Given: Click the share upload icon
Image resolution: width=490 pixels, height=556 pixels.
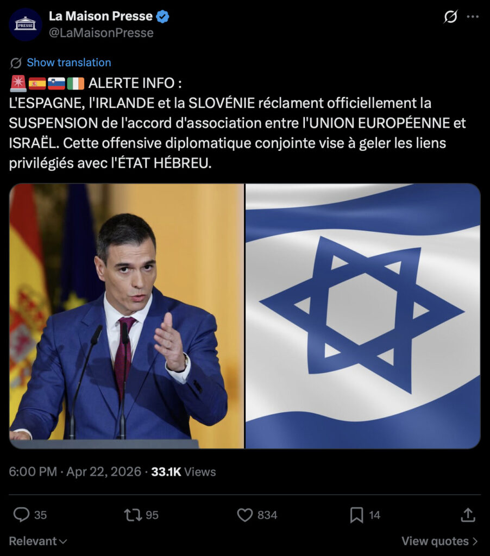Looking at the screenshot, I should [468, 515].
